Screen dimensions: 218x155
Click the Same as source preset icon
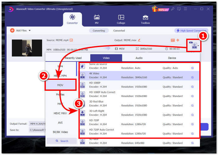pos(83,66)
